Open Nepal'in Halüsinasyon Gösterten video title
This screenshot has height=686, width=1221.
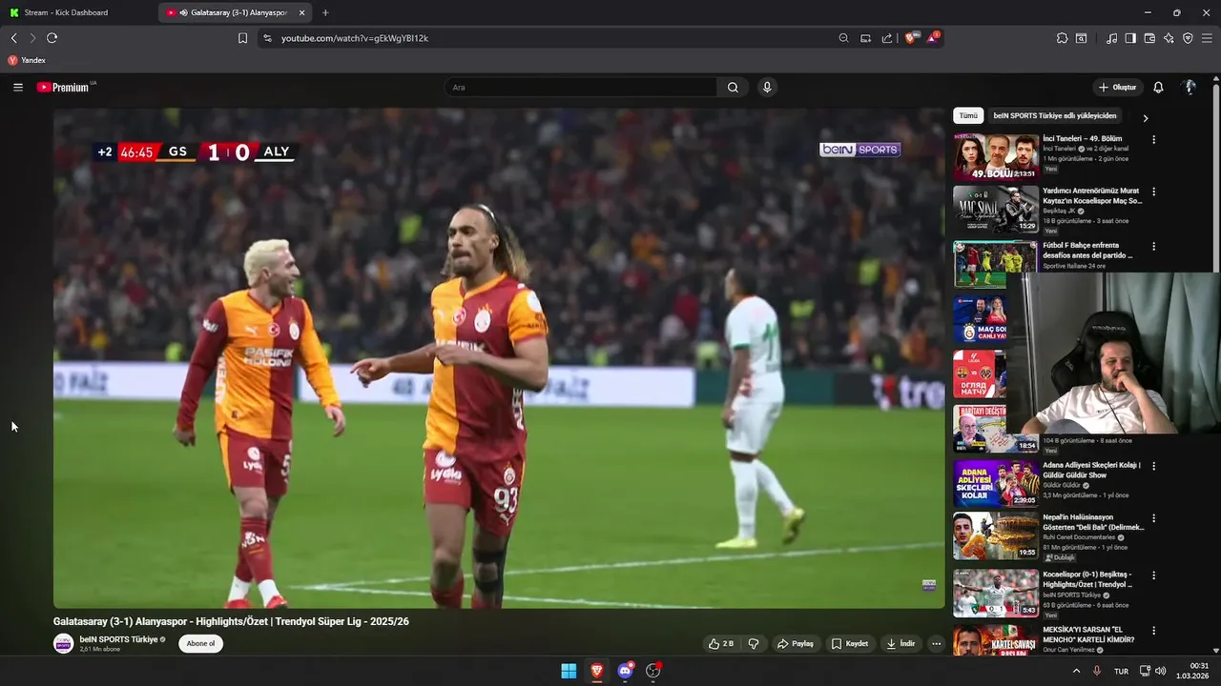pyautogui.click(x=1093, y=522)
